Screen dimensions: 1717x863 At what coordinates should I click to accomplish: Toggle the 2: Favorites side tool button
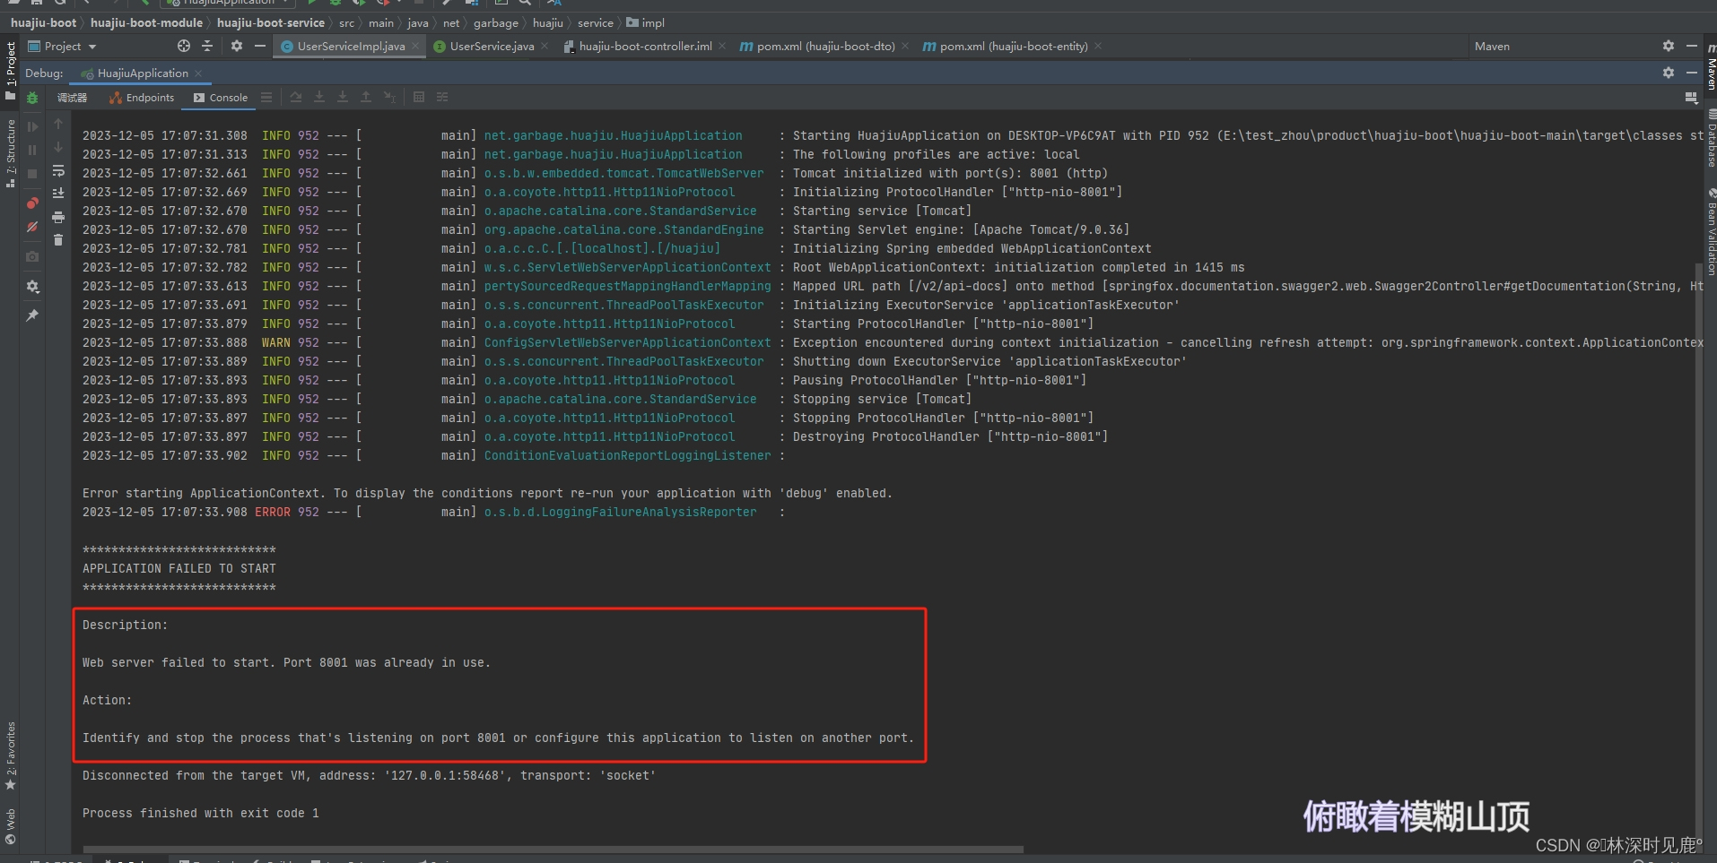tap(11, 755)
